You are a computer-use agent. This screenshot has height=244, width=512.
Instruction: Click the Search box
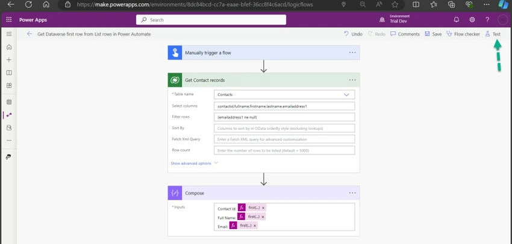(211, 20)
